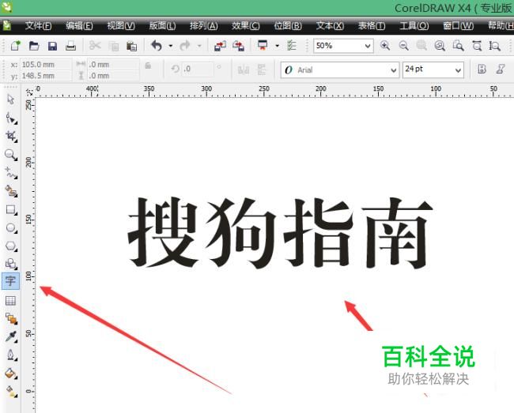
Task: Open the 编辑(E) menu
Action: tap(79, 25)
